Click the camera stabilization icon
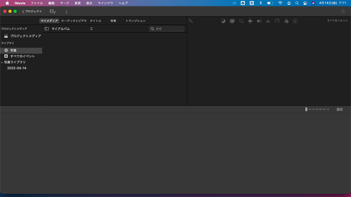This screenshot has width=351, height=197. coord(250,21)
